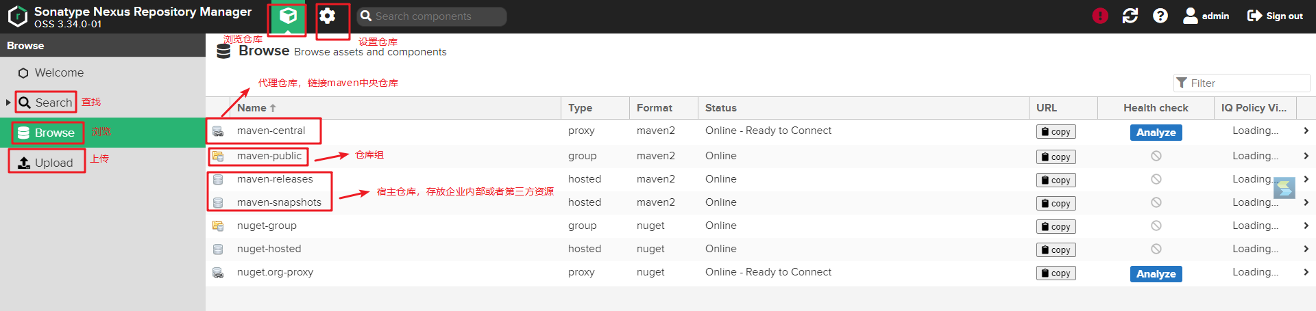Click the URL column header
The width and height of the screenshot is (1316, 311).
[1063, 108]
